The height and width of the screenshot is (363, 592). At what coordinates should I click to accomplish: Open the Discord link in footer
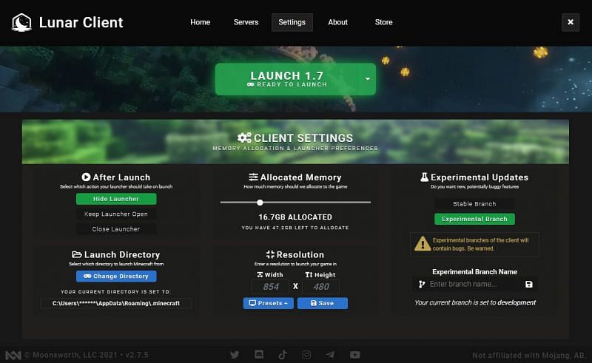tap(259, 355)
